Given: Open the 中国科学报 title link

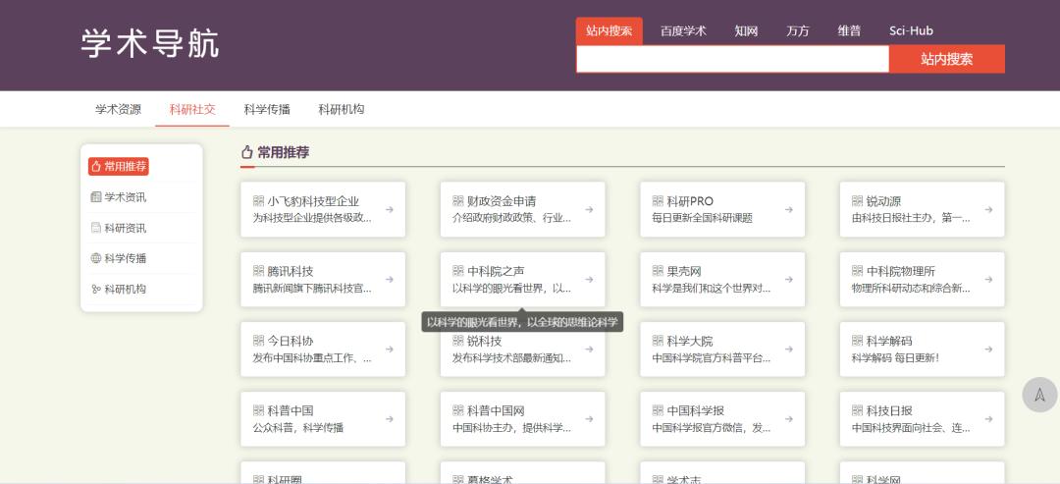Looking at the screenshot, I should 696,410.
